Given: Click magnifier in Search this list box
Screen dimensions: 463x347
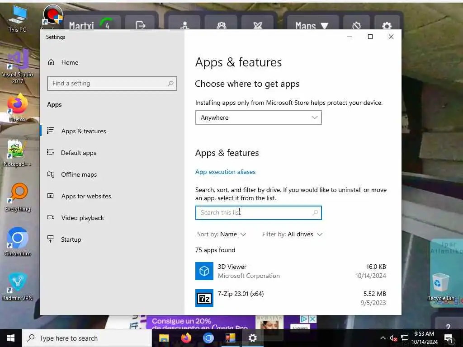Looking at the screenshot, I should coord(315,212).
